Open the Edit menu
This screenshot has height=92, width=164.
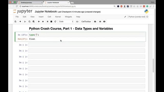pyautogui.click(x=25, y=17)
